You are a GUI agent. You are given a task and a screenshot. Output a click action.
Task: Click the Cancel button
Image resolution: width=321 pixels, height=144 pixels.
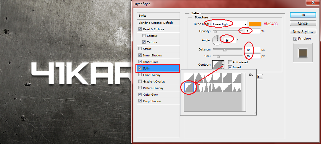[x=303, y=23]
